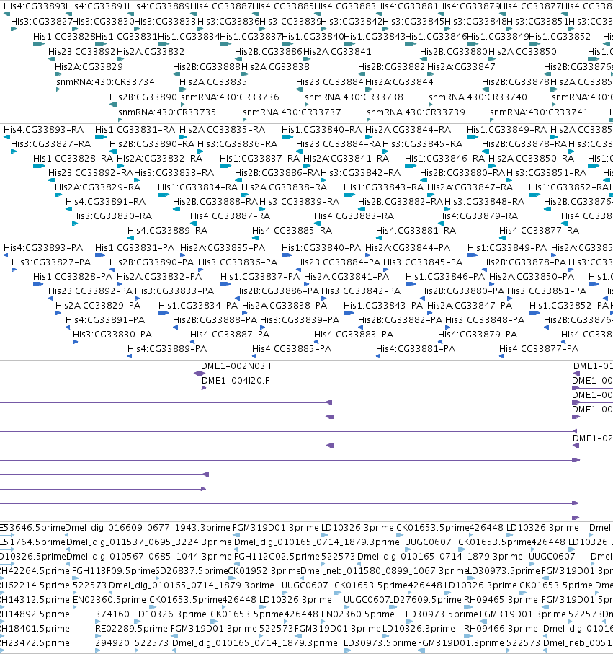Click the His2B:CG33892 gene arrow glyph
The image size is (613, 654).
click(x=52, y=59)
